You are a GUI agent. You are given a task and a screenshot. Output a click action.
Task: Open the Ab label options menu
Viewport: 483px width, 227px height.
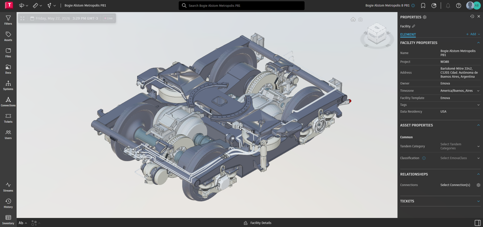pyautogui.click(x=23, y=223)
